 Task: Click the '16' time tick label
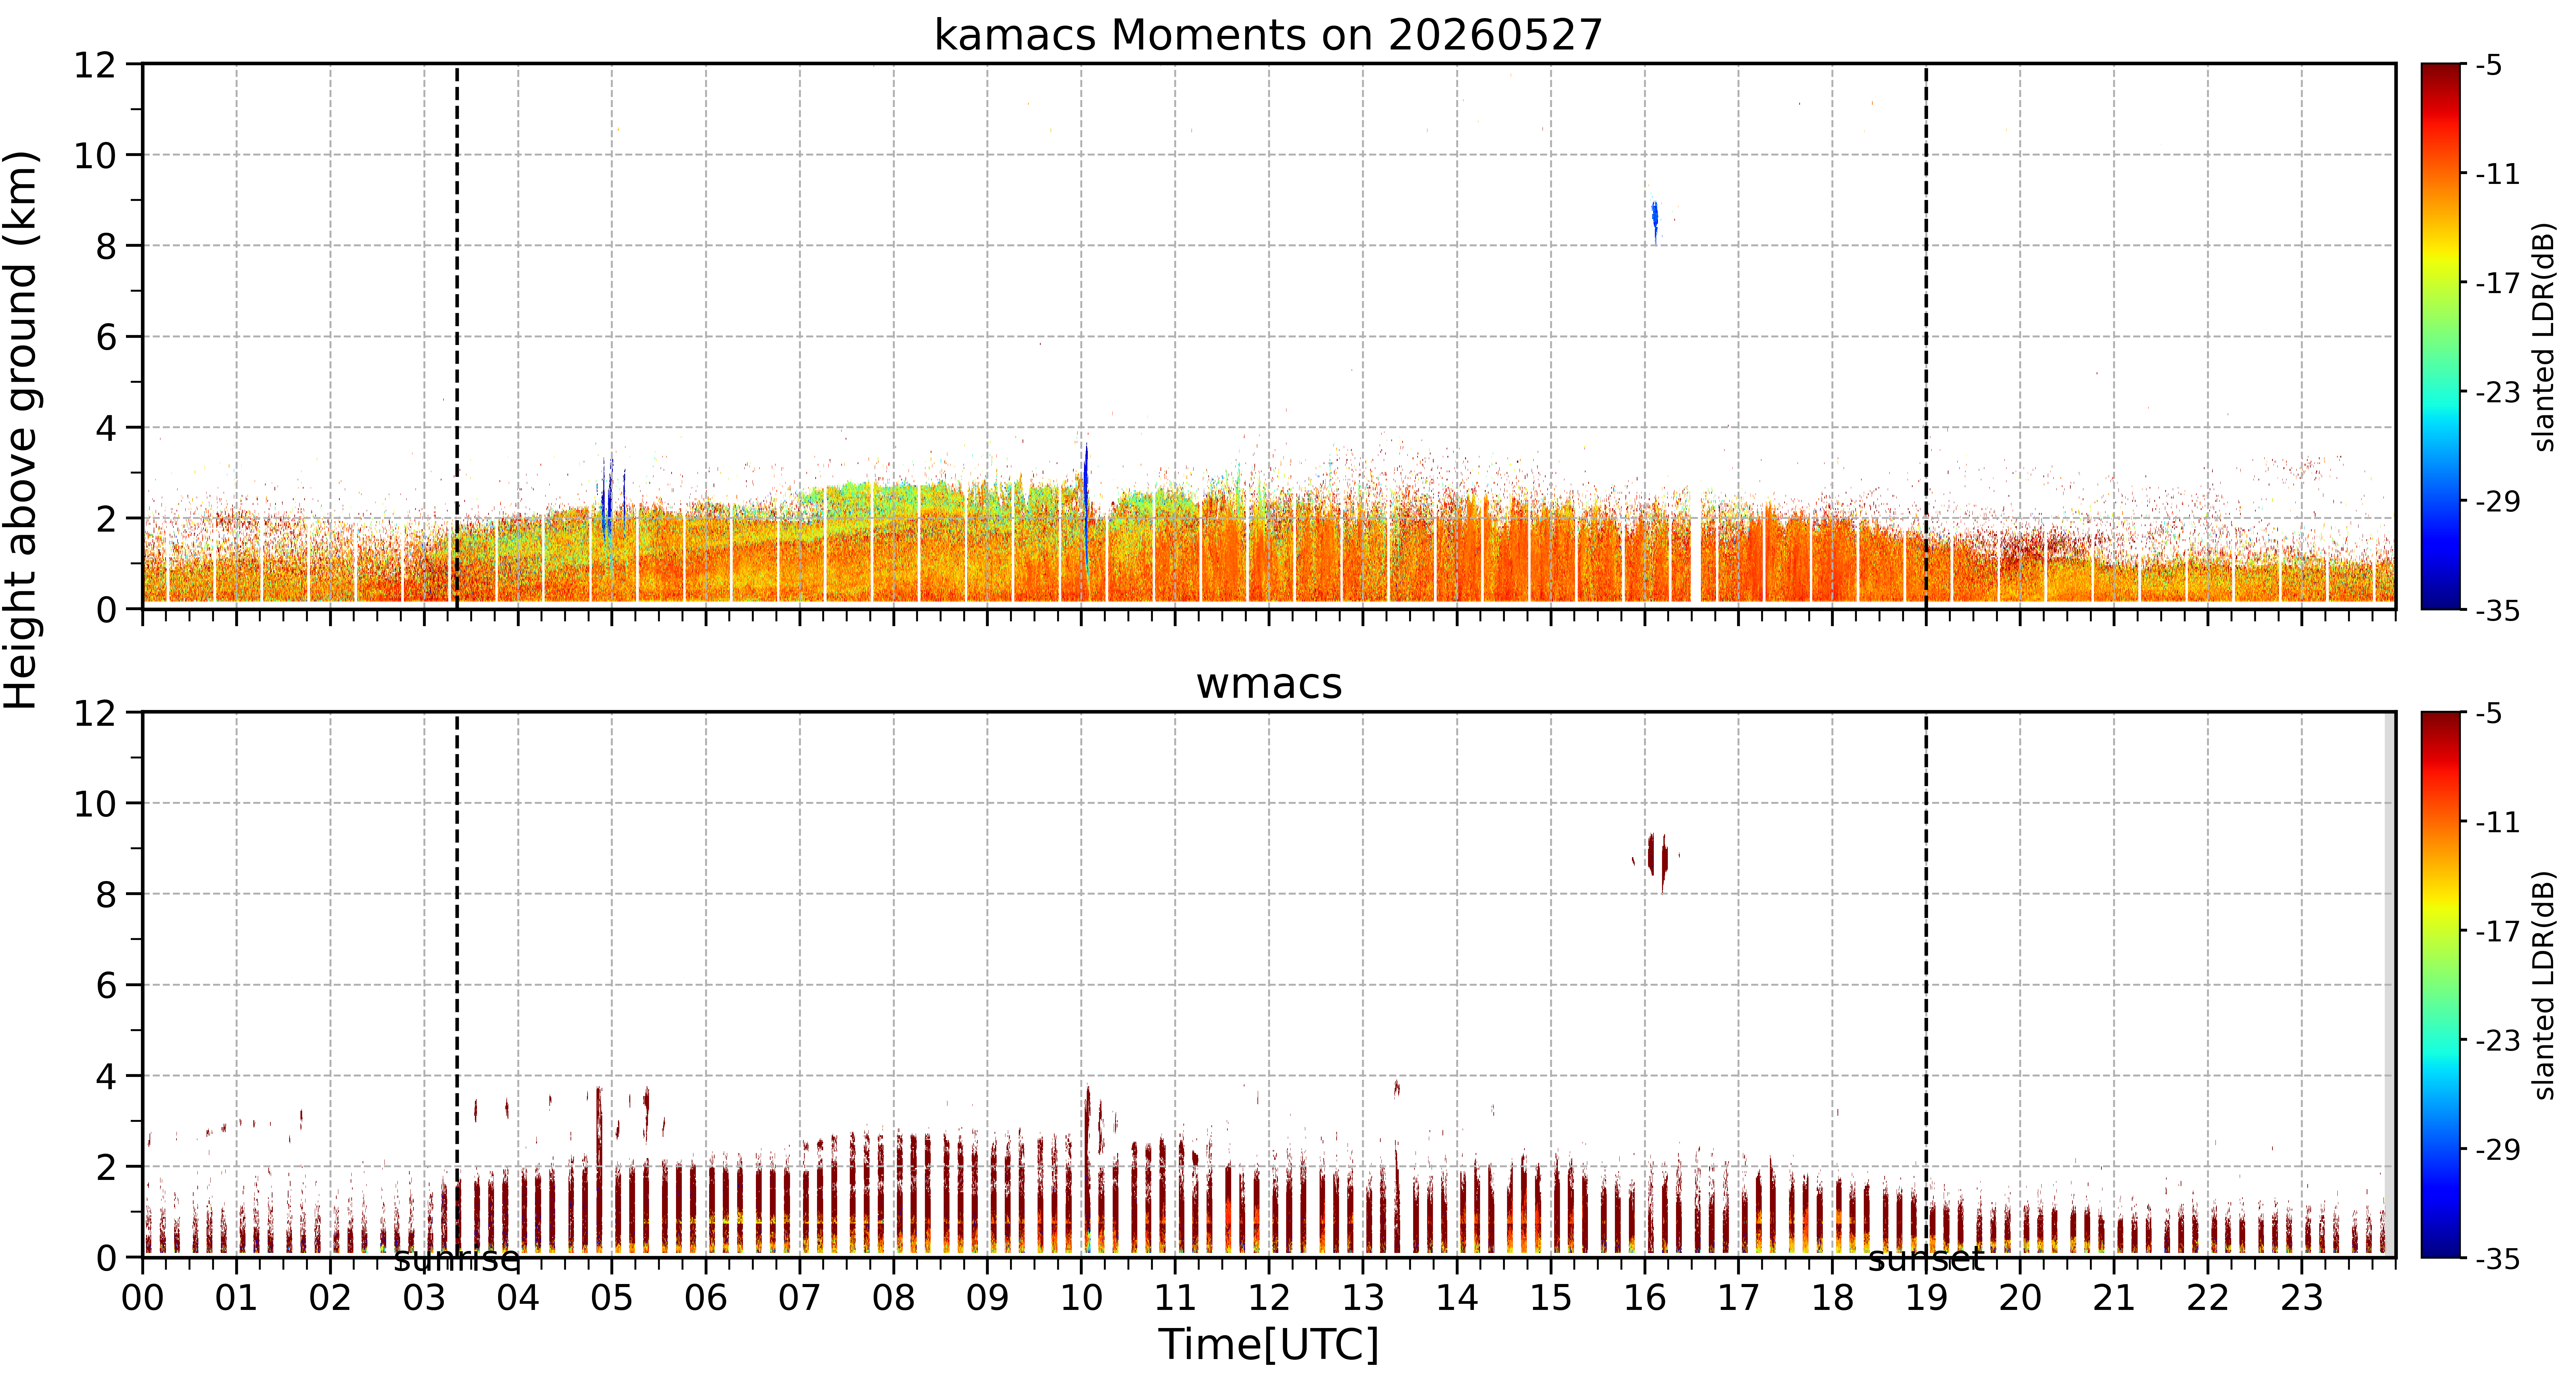coord(1645,1298)
